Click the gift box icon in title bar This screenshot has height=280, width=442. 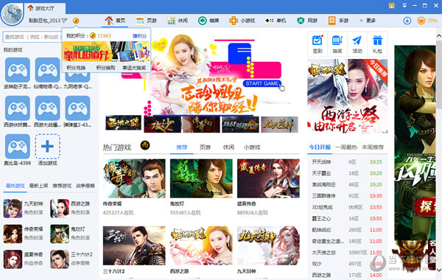click(392, 5)
